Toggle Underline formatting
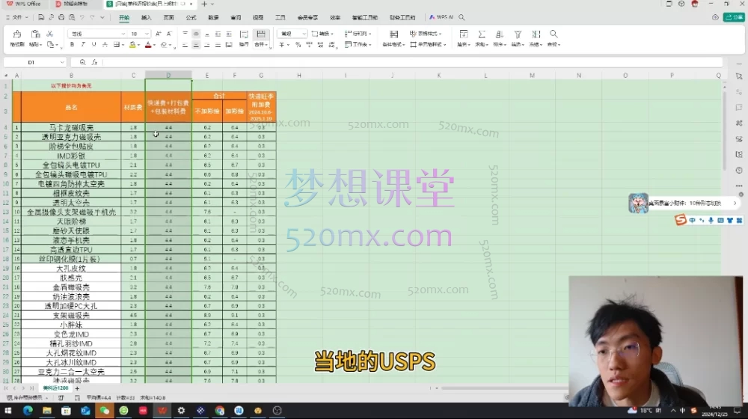The image size is (748, 419). click(x=94, y=44)
